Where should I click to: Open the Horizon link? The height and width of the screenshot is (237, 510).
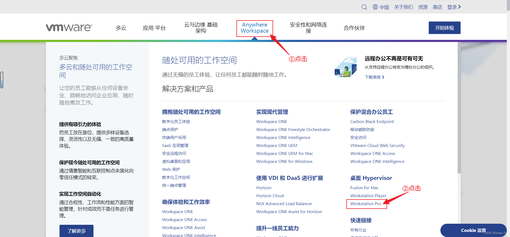coord(264,188)
